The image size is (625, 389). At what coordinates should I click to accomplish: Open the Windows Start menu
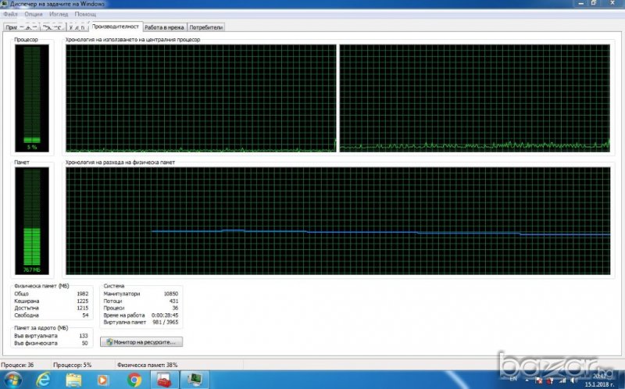(x=14, y=380)
